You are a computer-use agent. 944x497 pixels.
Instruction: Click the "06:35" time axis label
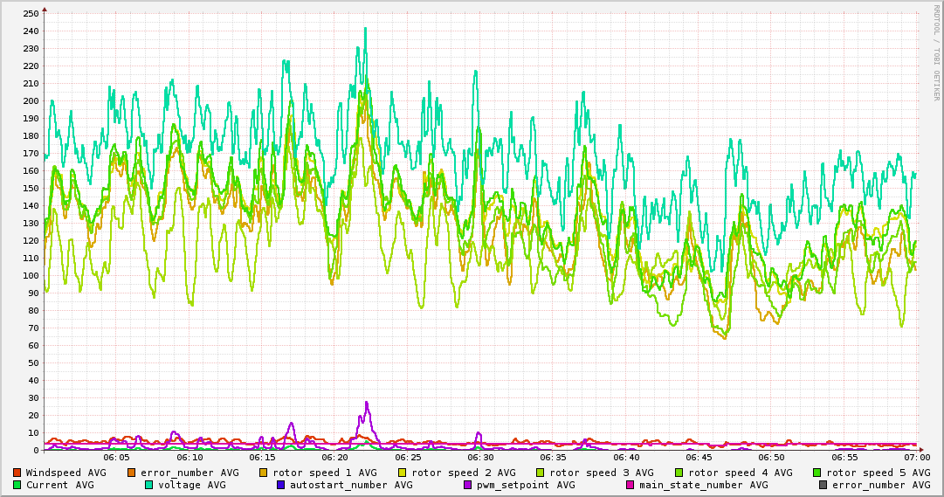[x=554, y=458]
